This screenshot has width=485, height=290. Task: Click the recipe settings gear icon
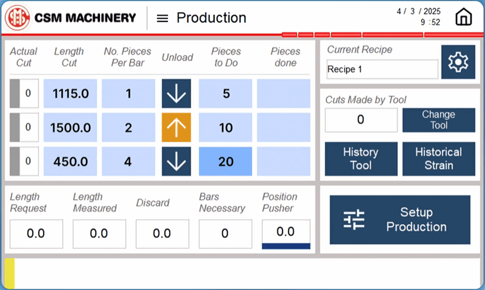pos(458,62)
